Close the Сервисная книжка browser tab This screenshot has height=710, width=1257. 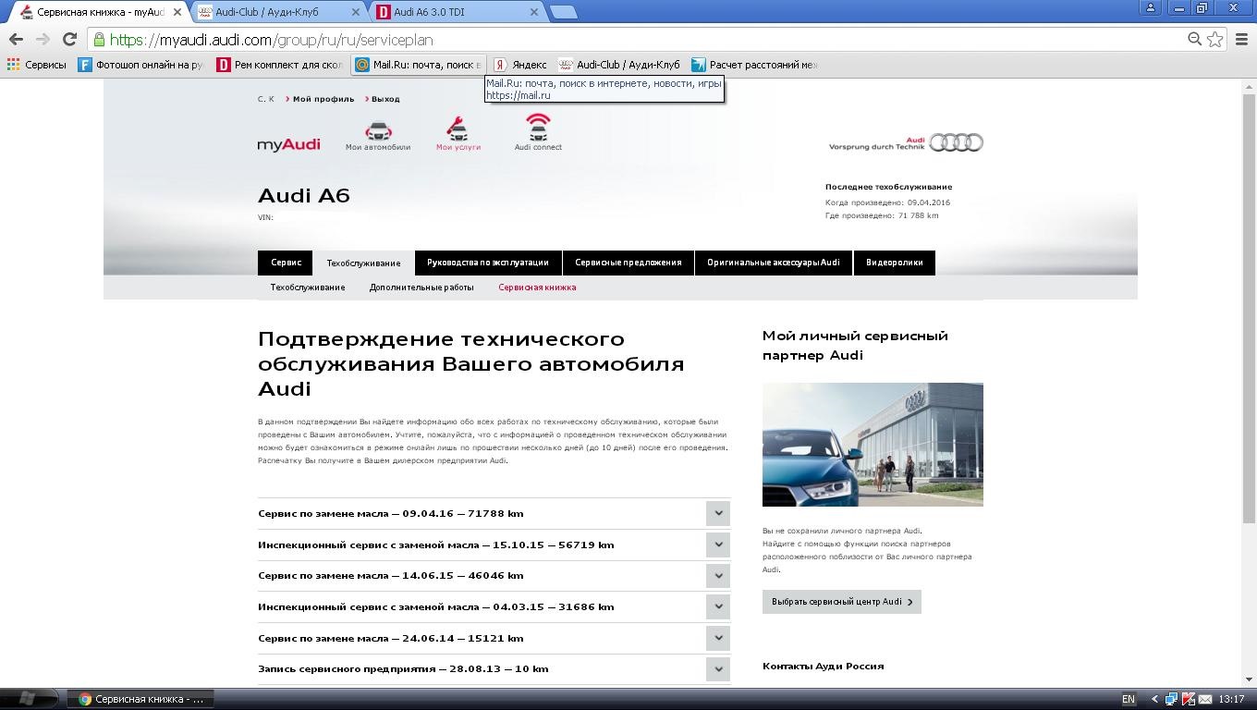[176, 12]
